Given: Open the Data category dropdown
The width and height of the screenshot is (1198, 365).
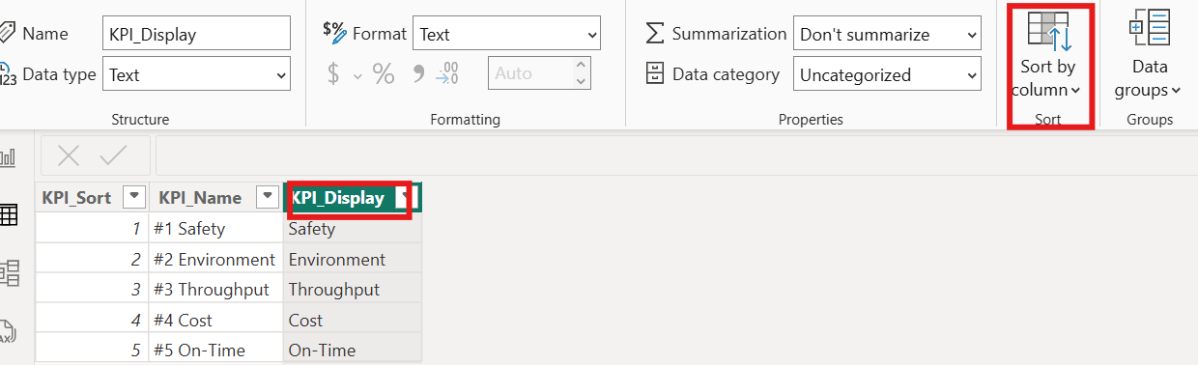Looking at the screenshot, I should (887, 74).
